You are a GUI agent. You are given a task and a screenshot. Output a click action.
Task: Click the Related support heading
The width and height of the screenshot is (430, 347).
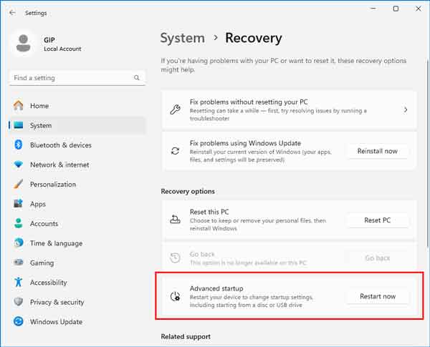pos(186,336)
